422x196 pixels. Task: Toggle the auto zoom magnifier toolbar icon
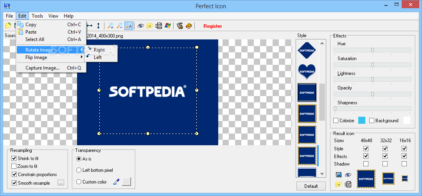(x=129, y=26)
